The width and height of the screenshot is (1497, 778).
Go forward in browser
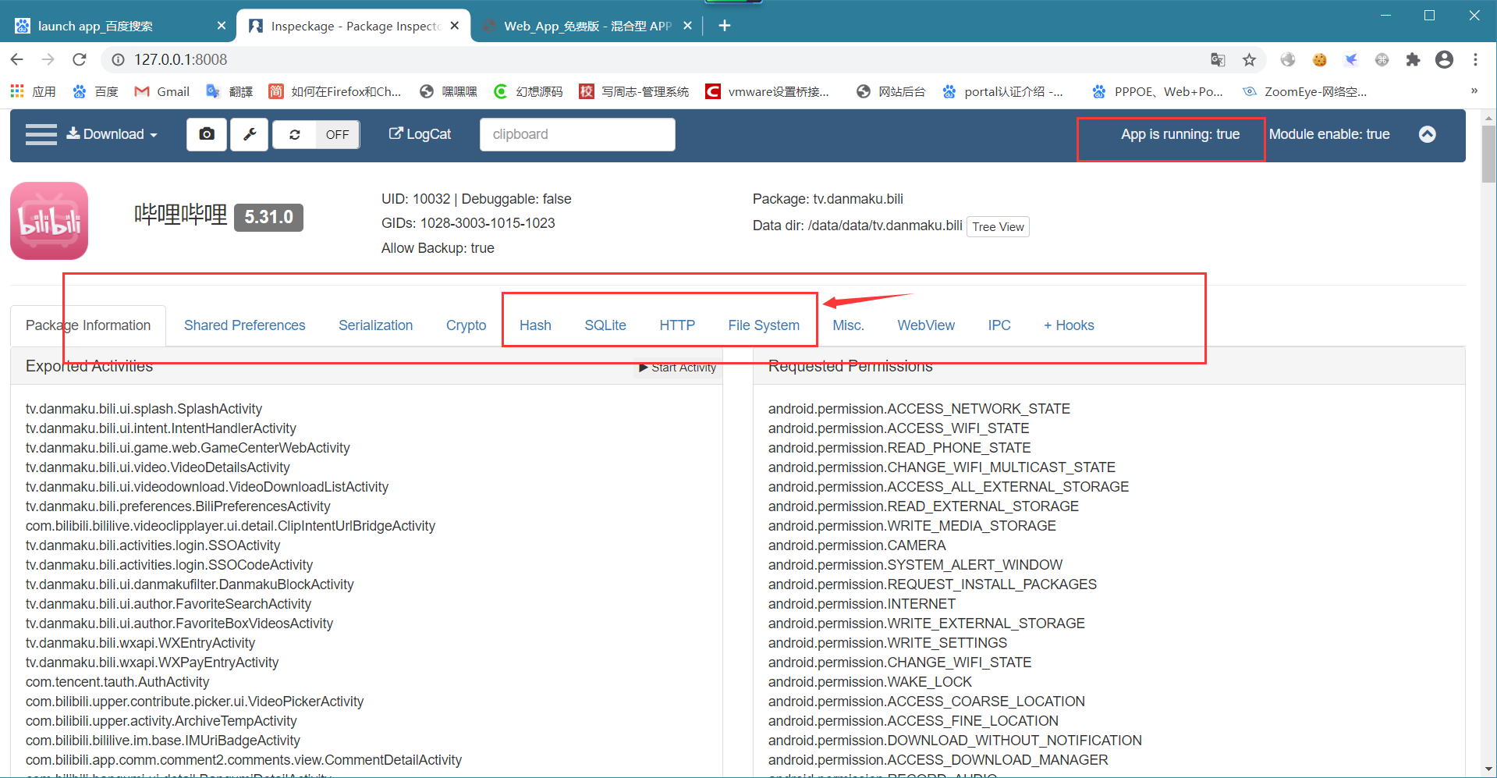tap(48, 59)
